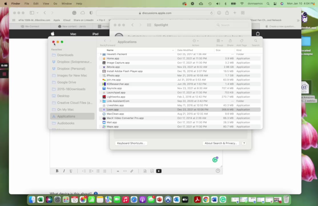Go back in the Finder Applications window
Screen dimensions: 318x206
pyautogui.click(x=105, y=41)
